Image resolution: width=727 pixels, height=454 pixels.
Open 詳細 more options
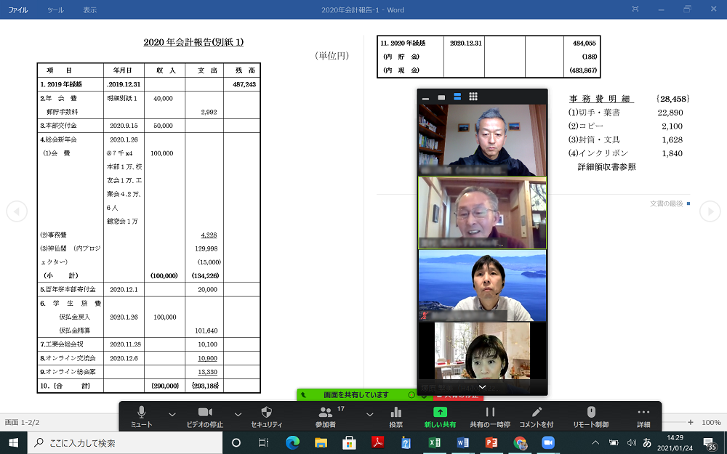643,416
